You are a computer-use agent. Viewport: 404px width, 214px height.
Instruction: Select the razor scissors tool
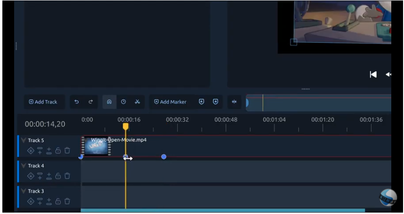click(x=137, y=102)
